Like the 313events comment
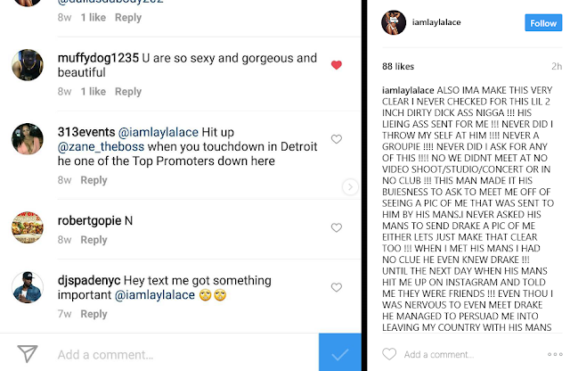The width and height of the screenshot is (570, 371). pyautogui.click(x=336, y=139)
